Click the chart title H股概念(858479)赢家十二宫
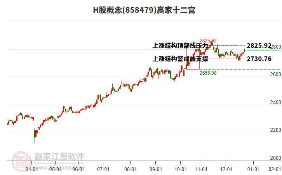Image resolution: width=282 pixels, height=175 pixels. coord(144,10)
